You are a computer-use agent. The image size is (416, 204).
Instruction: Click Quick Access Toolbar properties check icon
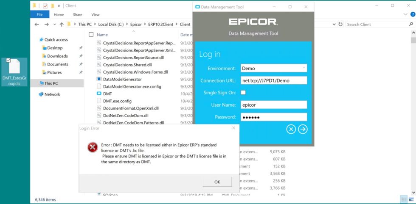point(45,6)
